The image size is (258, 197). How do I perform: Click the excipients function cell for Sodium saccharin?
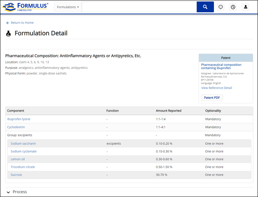(x=114, y=144)
